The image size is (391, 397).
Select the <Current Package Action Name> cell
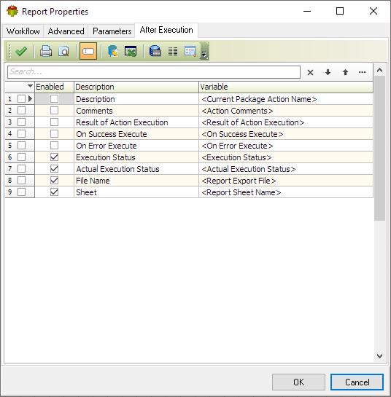pos(286,99)
